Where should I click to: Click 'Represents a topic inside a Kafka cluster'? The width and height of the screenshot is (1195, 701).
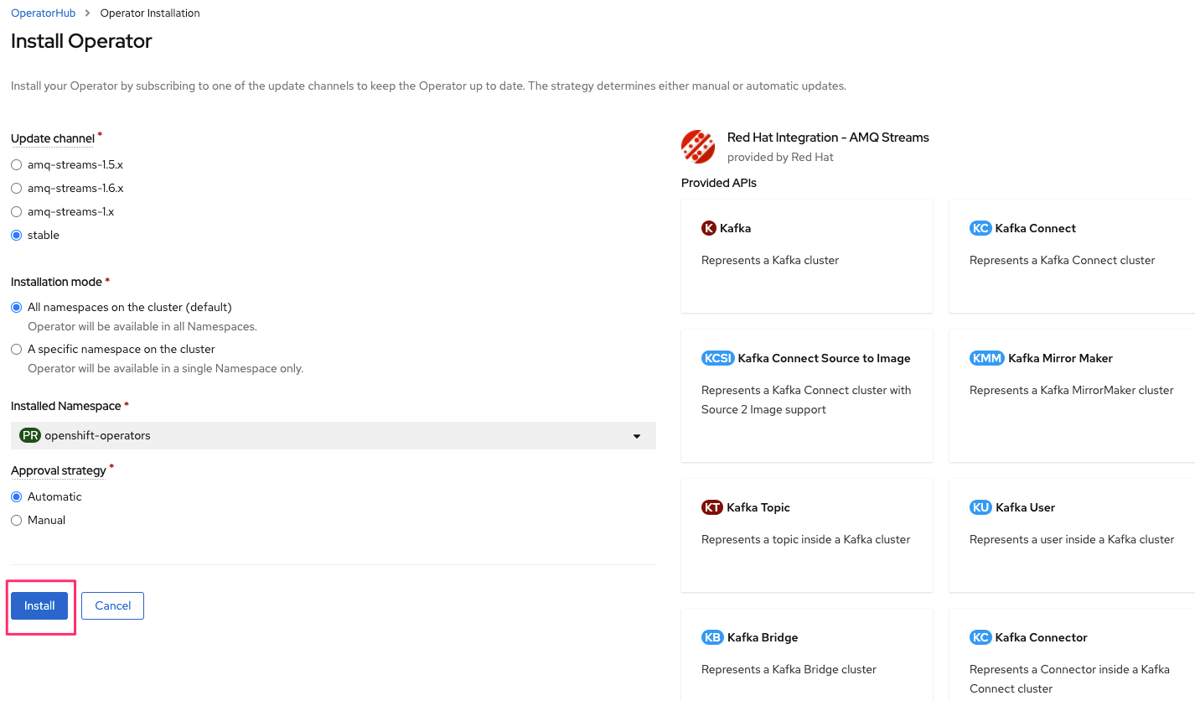tap(805, 539)
